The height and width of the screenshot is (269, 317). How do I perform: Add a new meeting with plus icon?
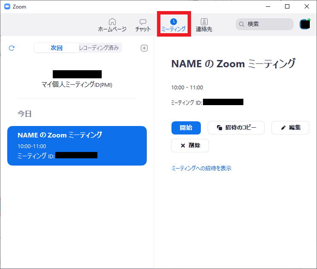[144, 48]
